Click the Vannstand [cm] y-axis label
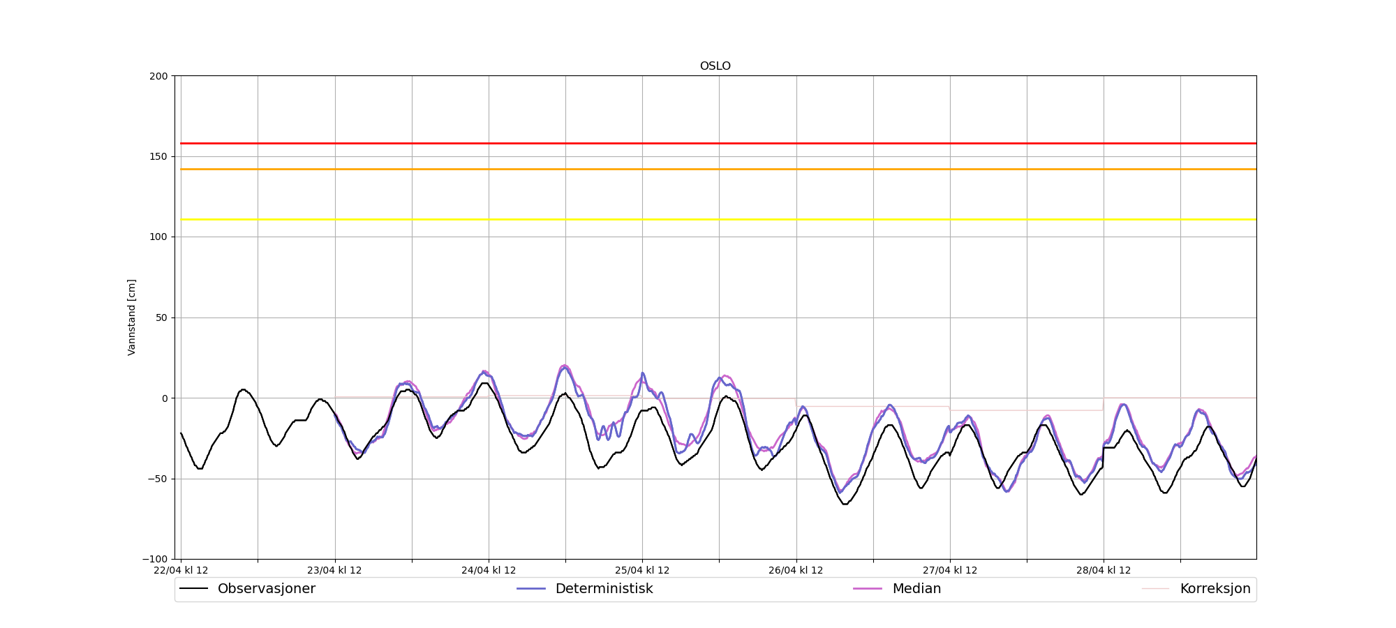 [x=132, y=317]
